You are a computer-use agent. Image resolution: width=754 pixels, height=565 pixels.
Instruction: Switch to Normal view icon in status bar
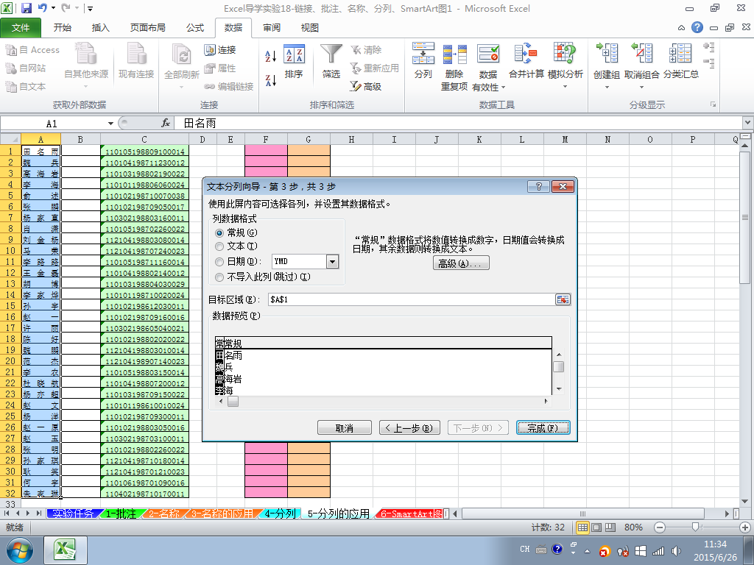[583, 527]
